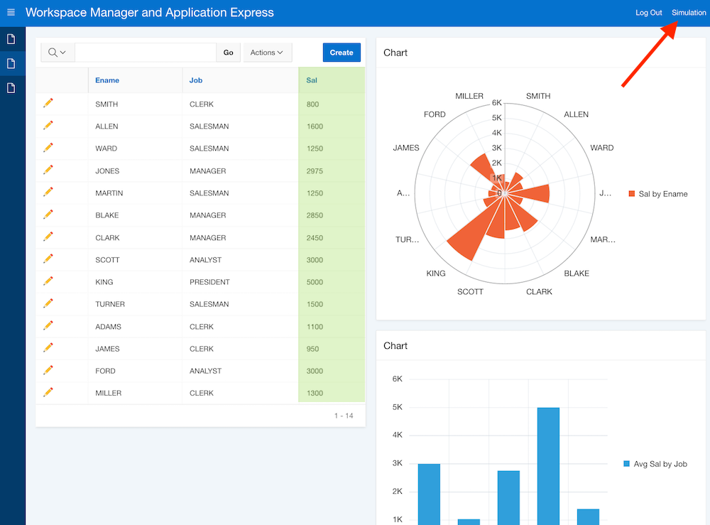
Task: Click the Go button to run search
Action: point(228,52)
